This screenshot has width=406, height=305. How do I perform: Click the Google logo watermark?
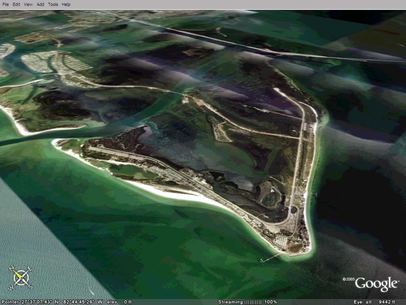point(376,284)
